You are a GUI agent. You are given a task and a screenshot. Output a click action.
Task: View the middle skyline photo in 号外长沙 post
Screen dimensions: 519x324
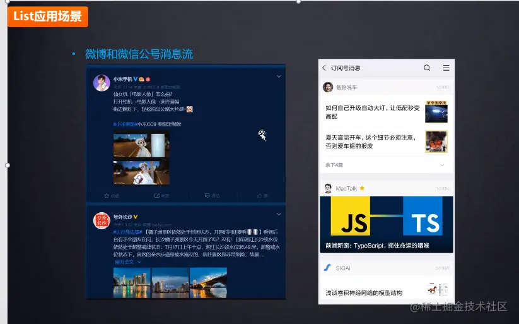170,282
